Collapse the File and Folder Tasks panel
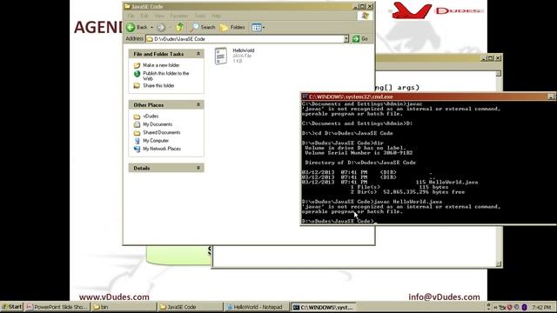The width and height of the screenshot is (557, 313). click(x=198, y=54)
